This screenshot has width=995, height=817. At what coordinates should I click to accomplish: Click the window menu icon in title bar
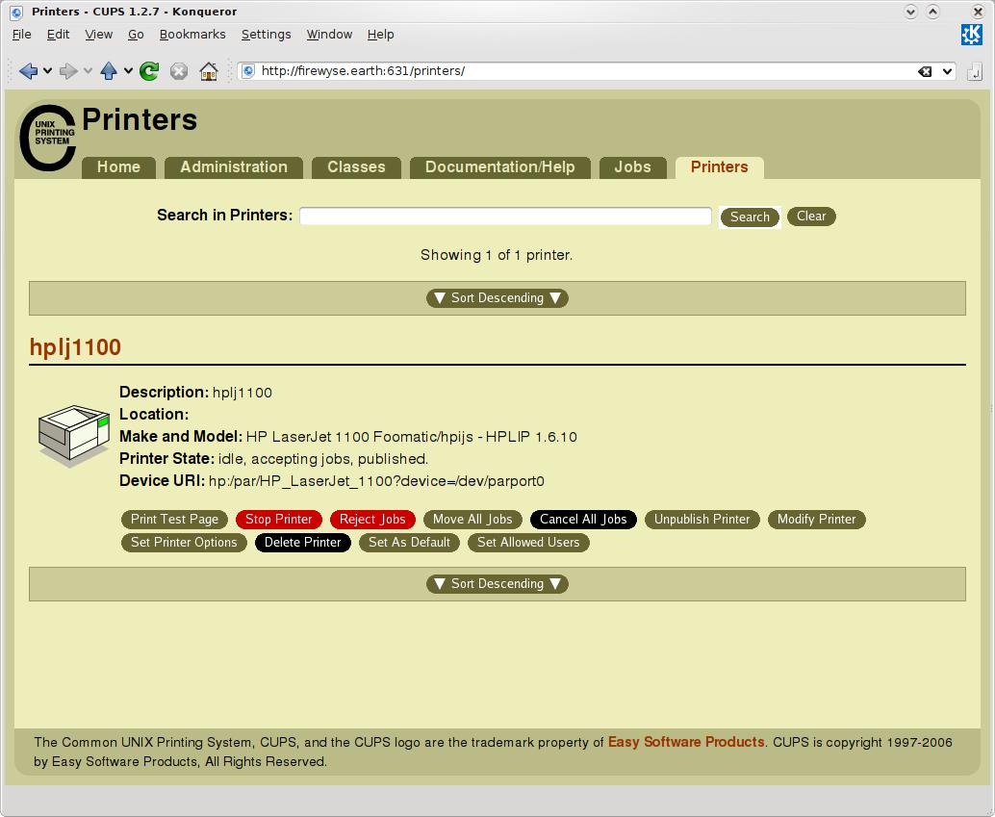coord(17,12)
